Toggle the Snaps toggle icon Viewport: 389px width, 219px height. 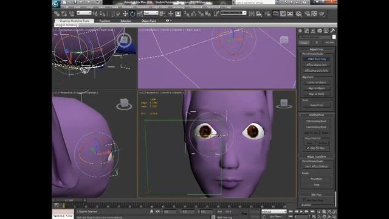187,13
